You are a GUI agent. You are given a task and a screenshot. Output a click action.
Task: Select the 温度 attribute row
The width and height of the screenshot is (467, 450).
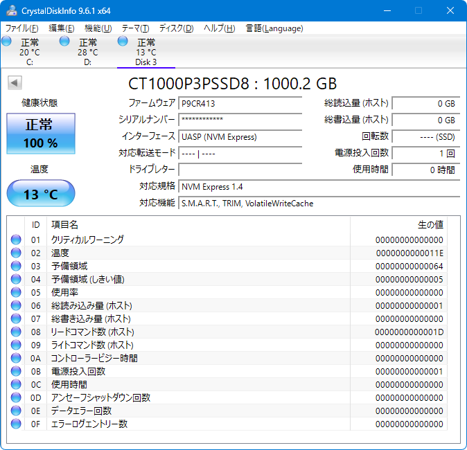208,253
